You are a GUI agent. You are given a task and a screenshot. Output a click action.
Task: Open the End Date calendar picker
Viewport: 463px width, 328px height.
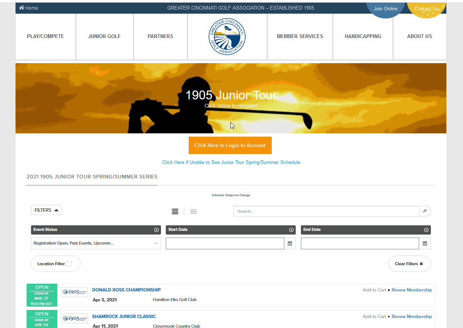coord(425,243)
